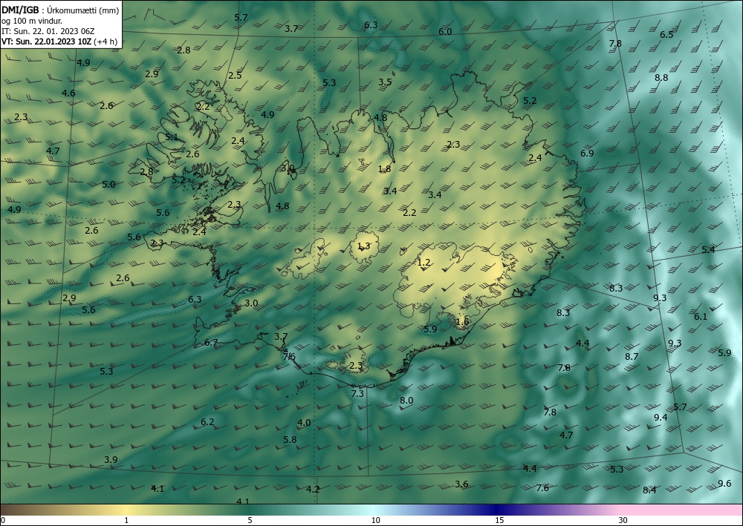Viewport: 743px width, 526px height.
Task: Click the '5.0' value label
Action: click(x=108, y=185)
